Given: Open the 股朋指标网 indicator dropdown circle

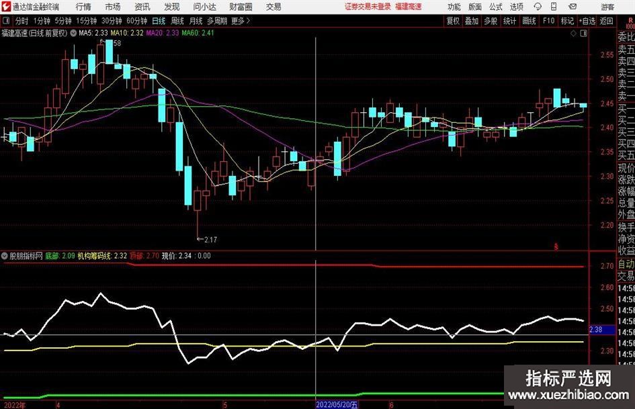Looking at the screenshot, I should click(5, 256).
